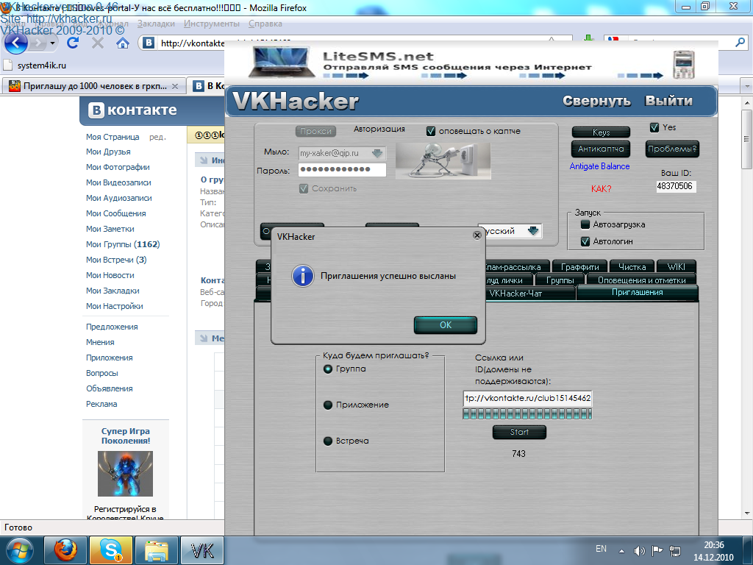Click the stop loading X icon
Viewport: 753px width, 565px height.
[x=98, y=43]
